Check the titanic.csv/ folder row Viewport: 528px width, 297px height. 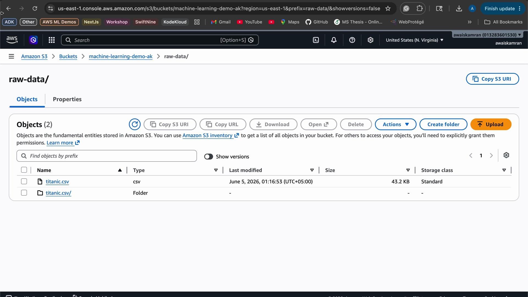coord(24,193)
